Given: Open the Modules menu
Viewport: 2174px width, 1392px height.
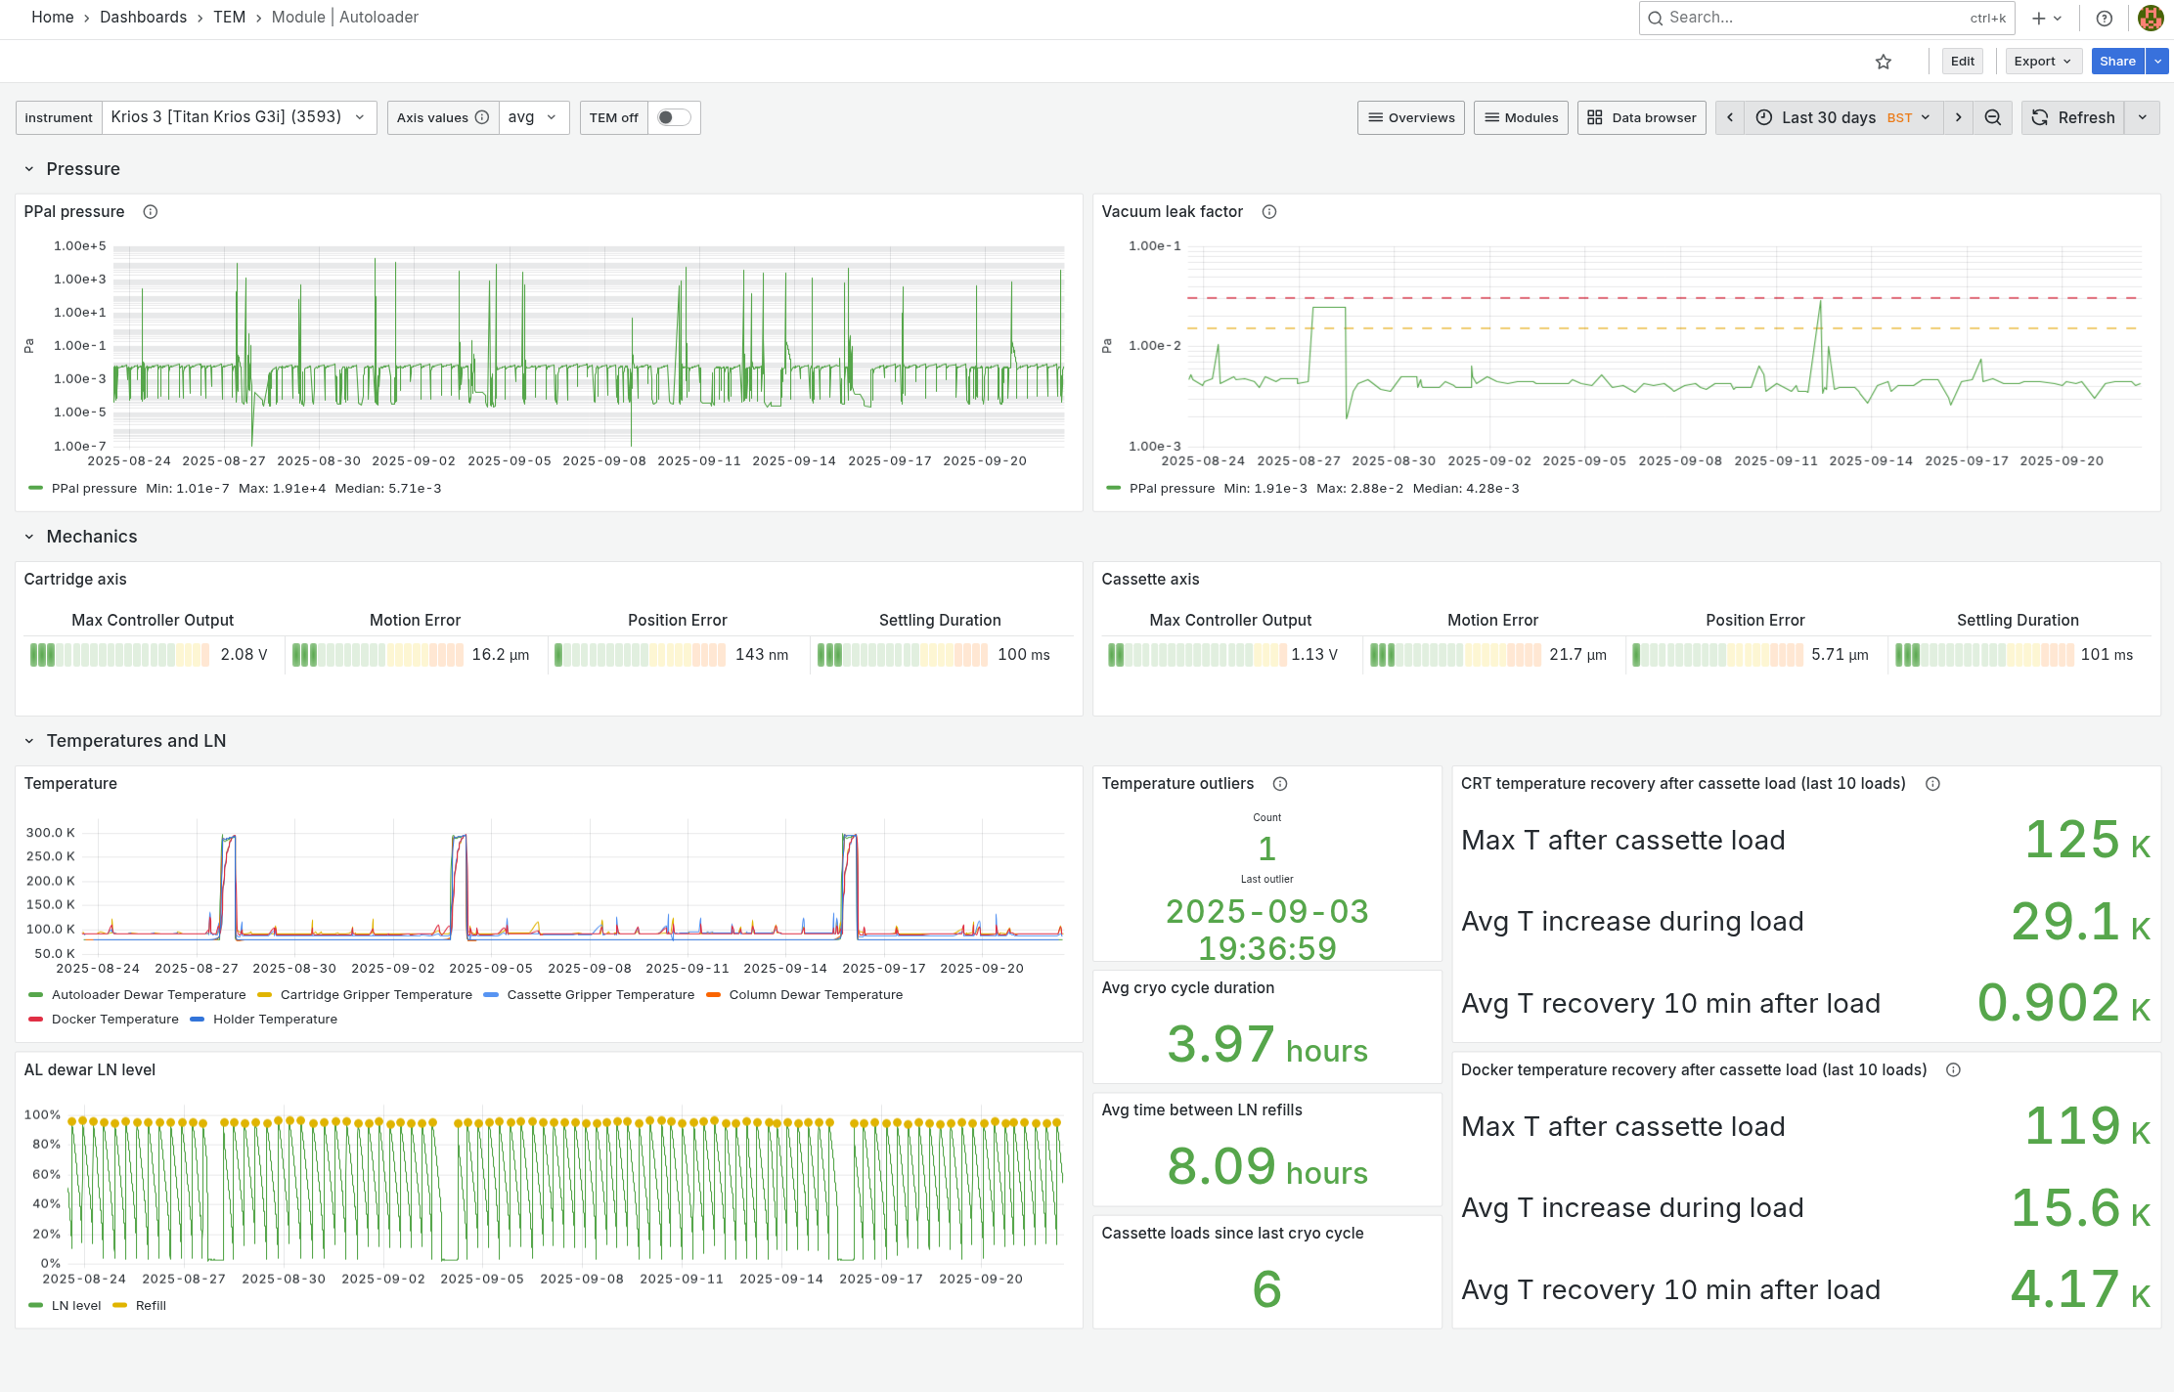Looking at the screenshot, I should [1521, 117].
